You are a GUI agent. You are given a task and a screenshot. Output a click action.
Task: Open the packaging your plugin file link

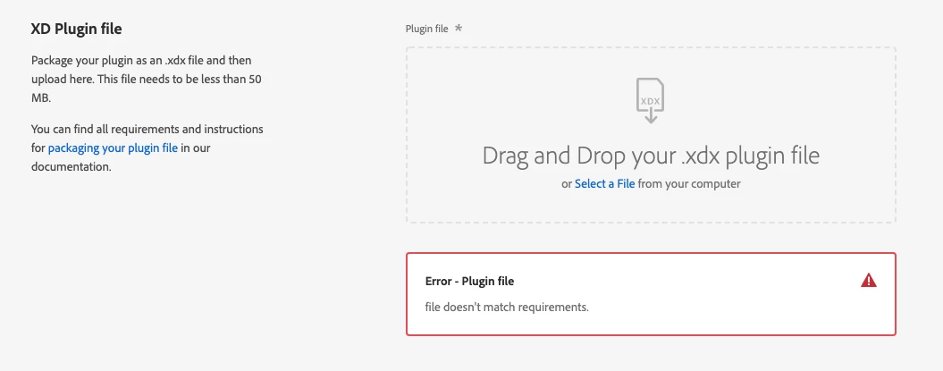tap(113, 148)
